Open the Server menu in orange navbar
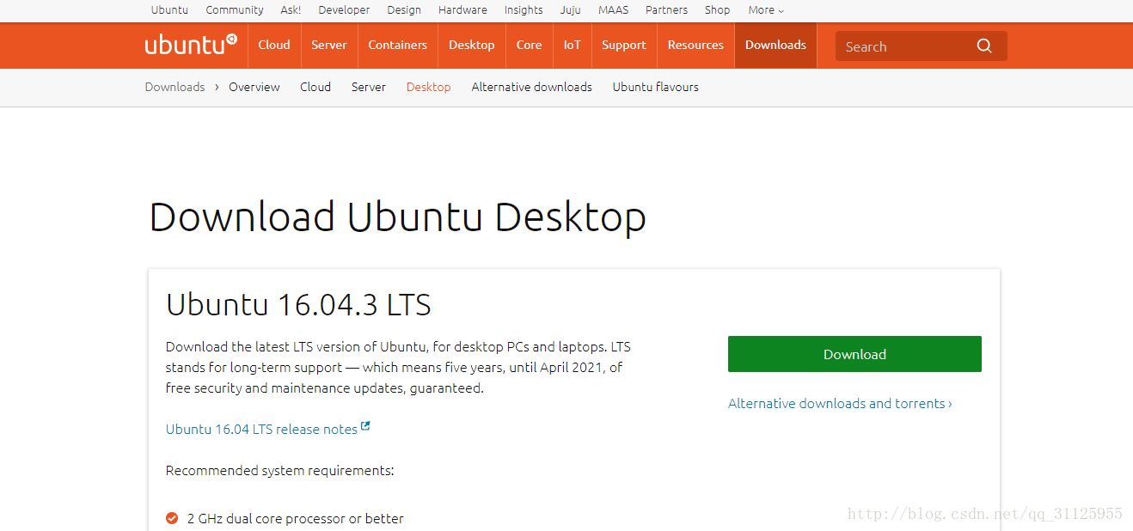 (329, 45)
